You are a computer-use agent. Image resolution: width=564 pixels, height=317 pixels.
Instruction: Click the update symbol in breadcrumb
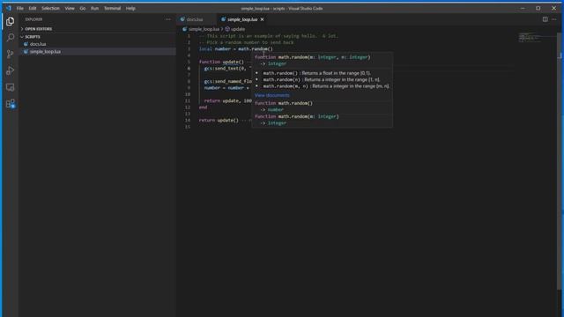pos(238,29)
